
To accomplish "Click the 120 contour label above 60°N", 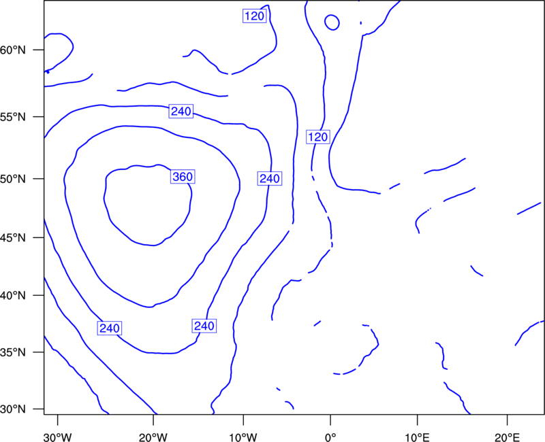I will [x=254, y=16].
